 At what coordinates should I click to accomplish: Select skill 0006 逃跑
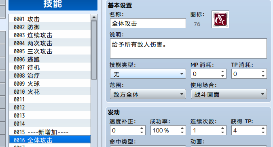[50, 59]
